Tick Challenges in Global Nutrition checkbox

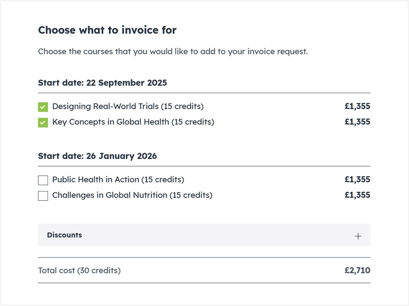click(x=43, y=196)
